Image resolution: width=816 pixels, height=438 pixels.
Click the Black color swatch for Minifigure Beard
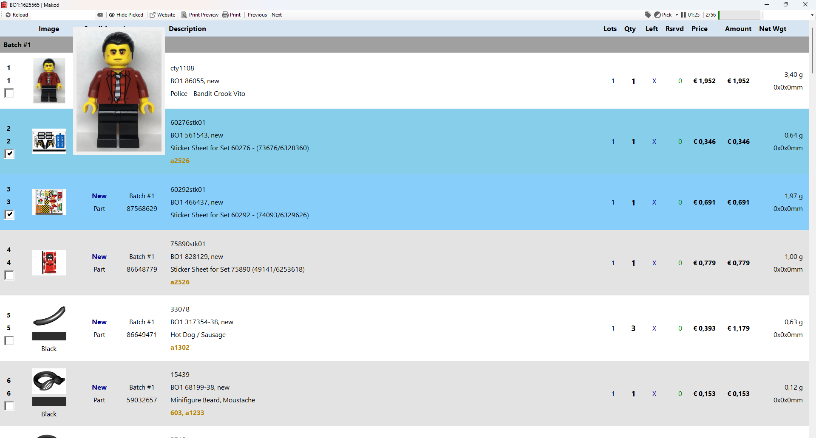(49, 401)
